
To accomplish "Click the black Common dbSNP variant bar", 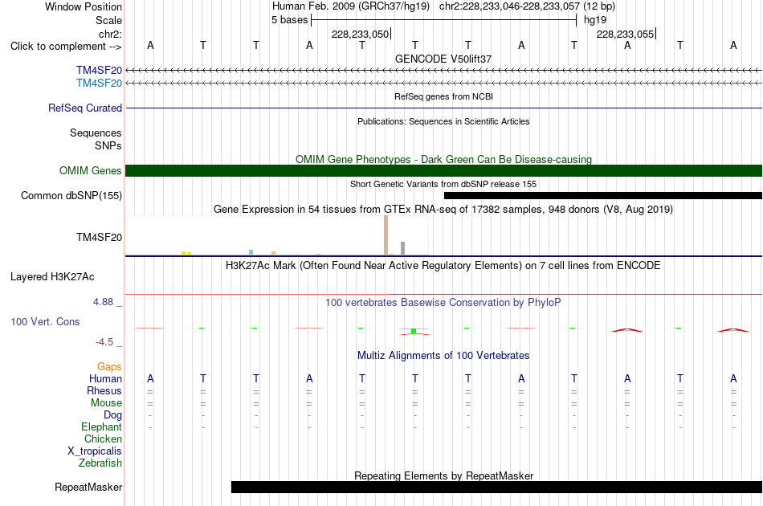I will click(x=603, y=196).
